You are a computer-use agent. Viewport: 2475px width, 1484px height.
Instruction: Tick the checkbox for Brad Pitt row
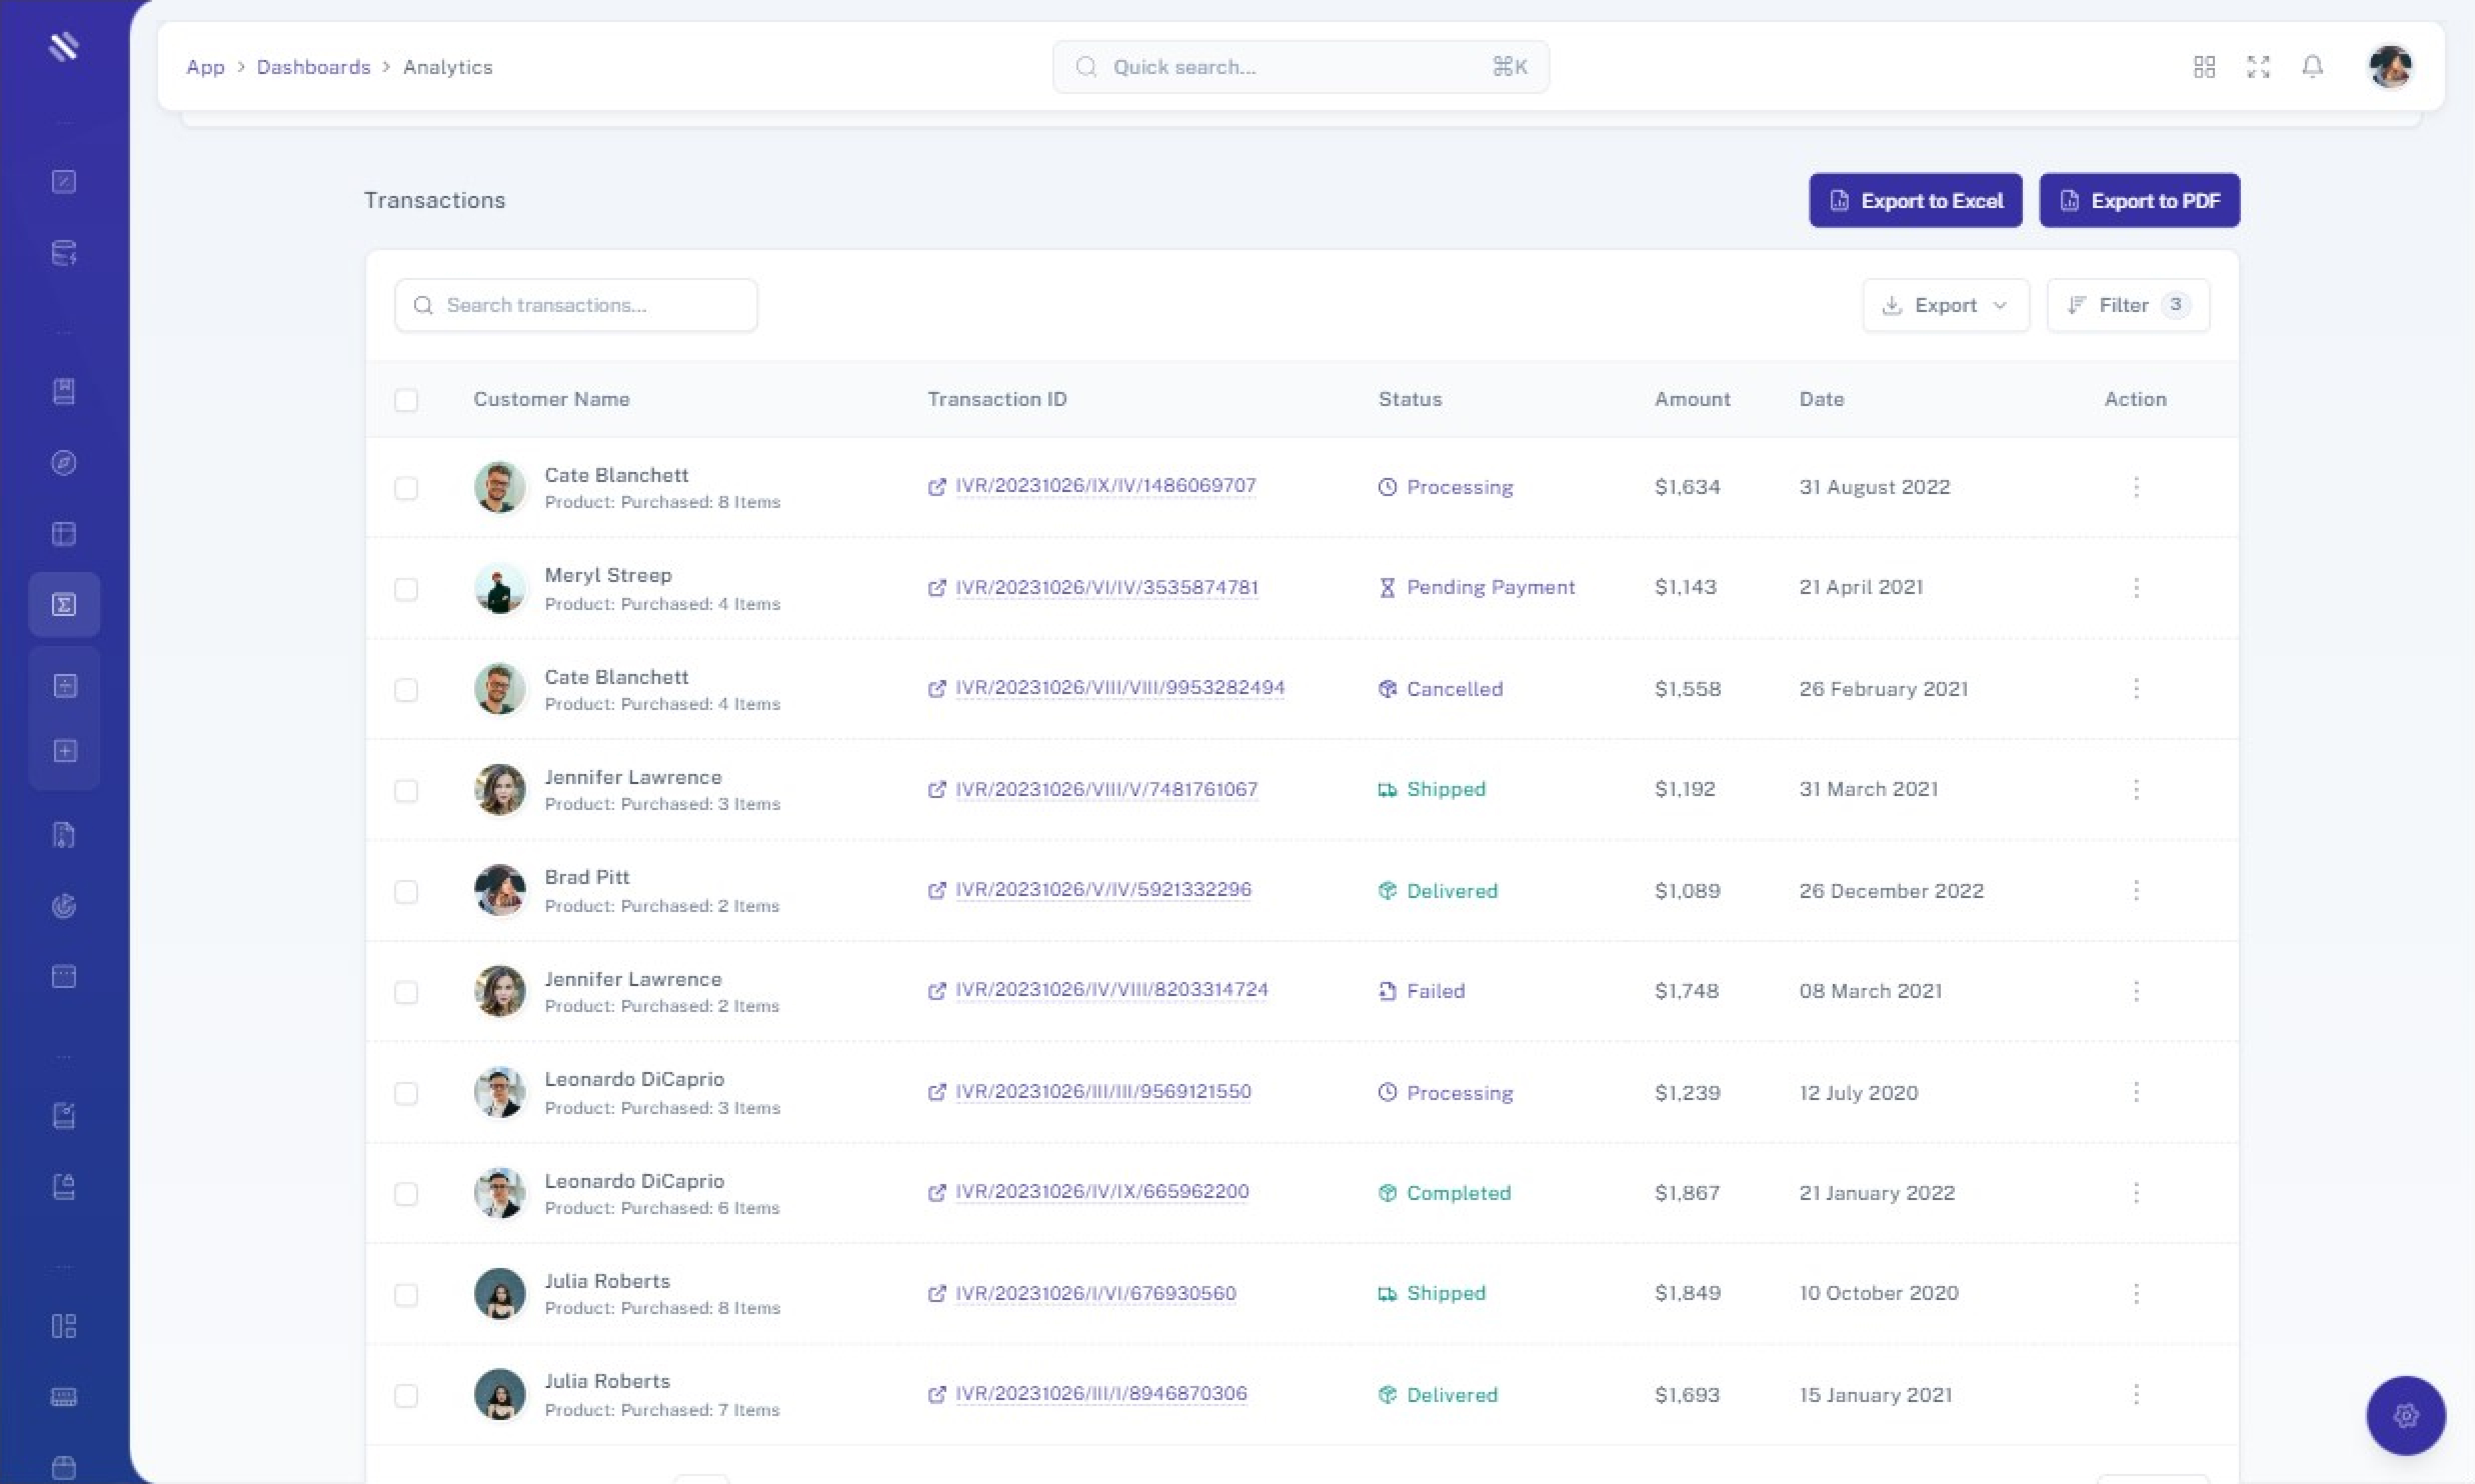[x=406, y=891]
